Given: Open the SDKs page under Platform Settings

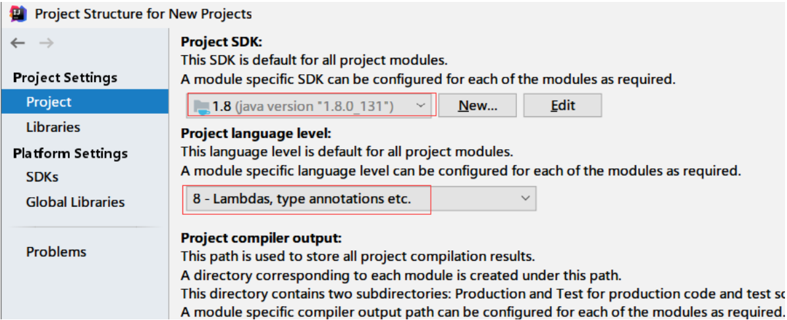Looking at the screenshot, I should tap(43, 177).
